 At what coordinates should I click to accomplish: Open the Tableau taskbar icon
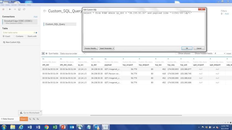click(x=106, y=127)
